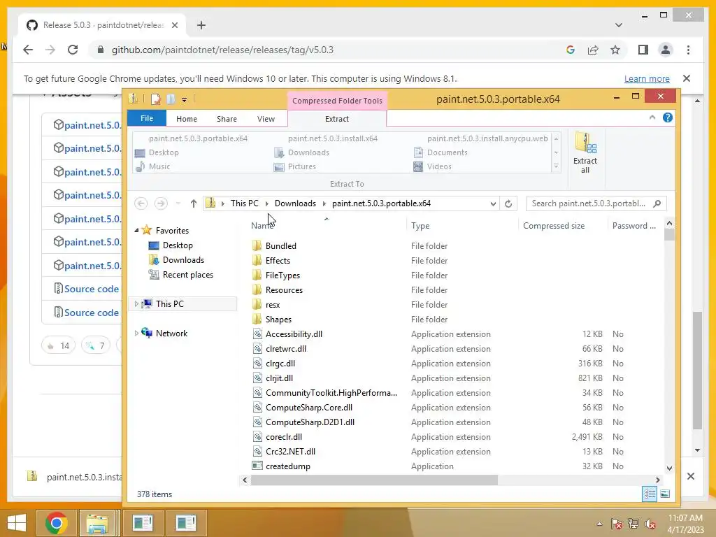Collapse the Favorites tree node
The height and width of the screenshot is (537, 716).
point(136,231)
